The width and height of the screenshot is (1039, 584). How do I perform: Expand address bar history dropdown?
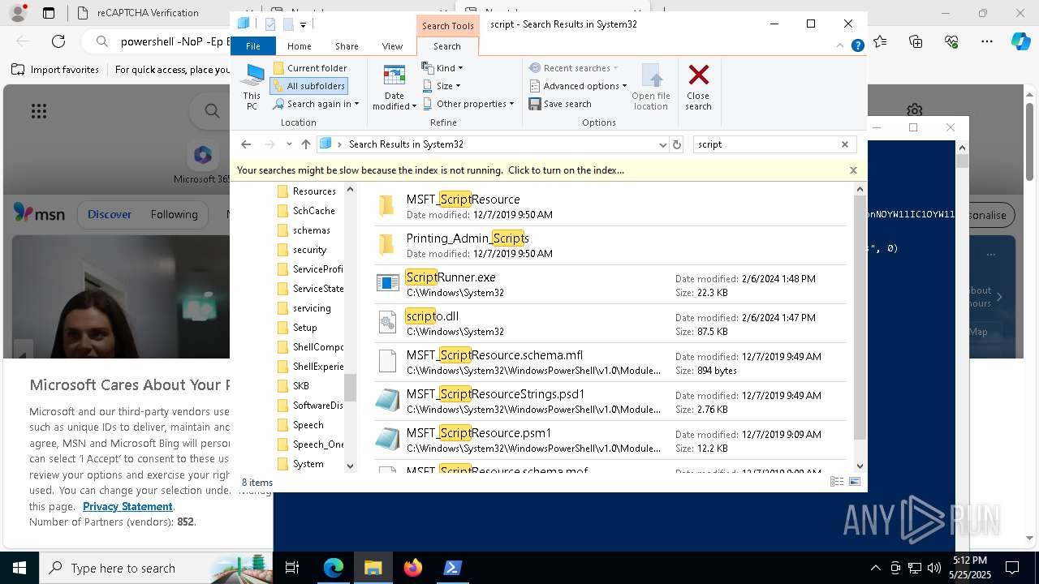tap(663, 144)
